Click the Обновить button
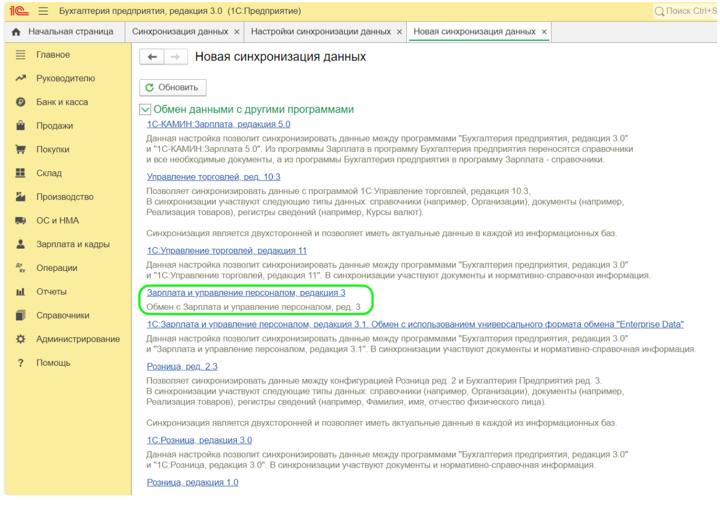The width and height of the screenshot is (720, 507). [x=173, y=88]
